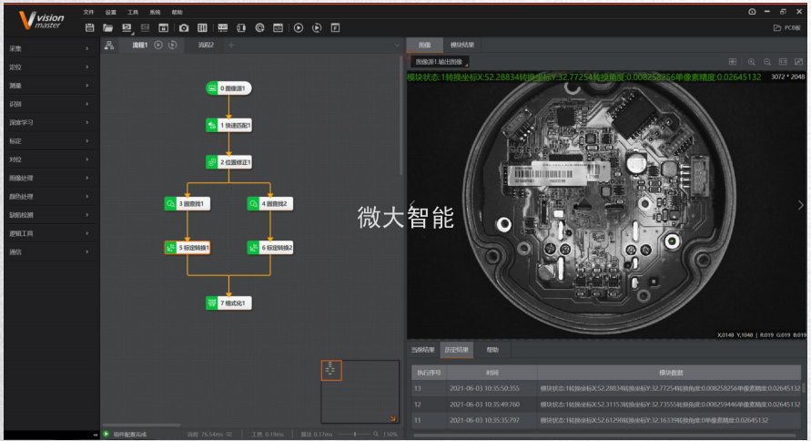Switch to the 模块结果 tab
This screenshot has width=811, height=441.
(x=461, y=45)
